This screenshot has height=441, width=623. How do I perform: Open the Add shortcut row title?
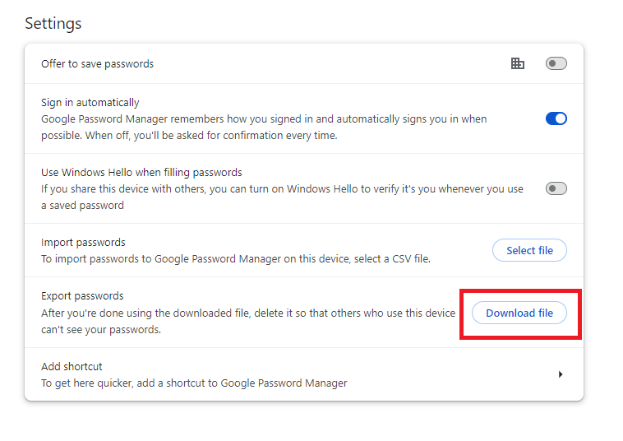pyautogui.click(x=72, y=366)
